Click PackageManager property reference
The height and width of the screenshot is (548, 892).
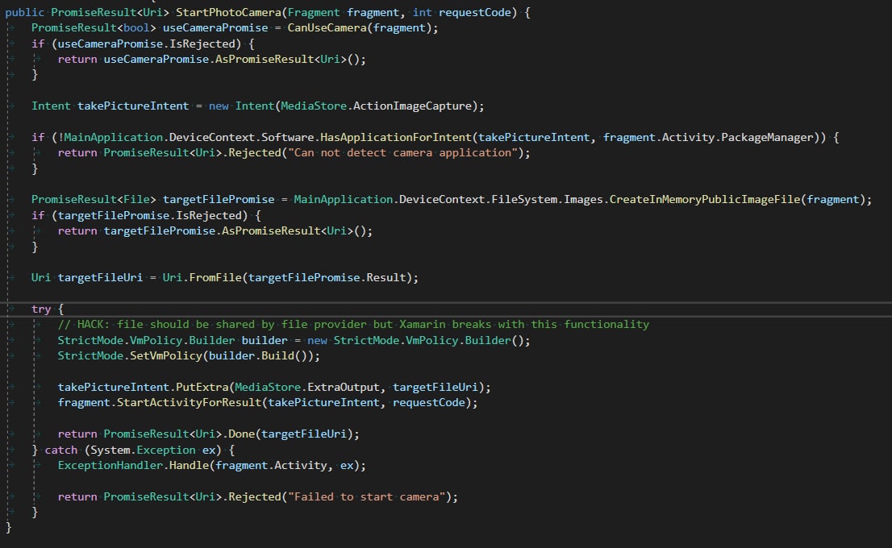click(x=767, y=137)
